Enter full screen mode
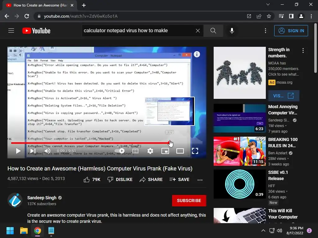 click(x=195, y=151)
